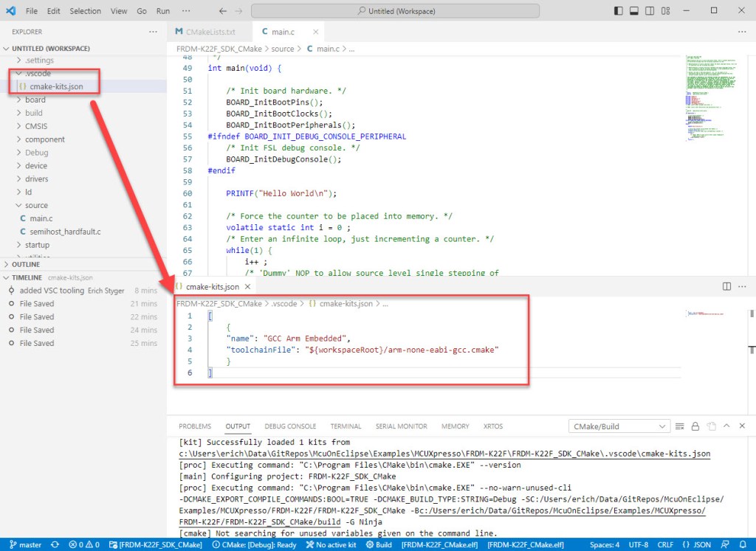Open the Selection menu
Screen dimensions: 756x551
[x=86, y=11]
